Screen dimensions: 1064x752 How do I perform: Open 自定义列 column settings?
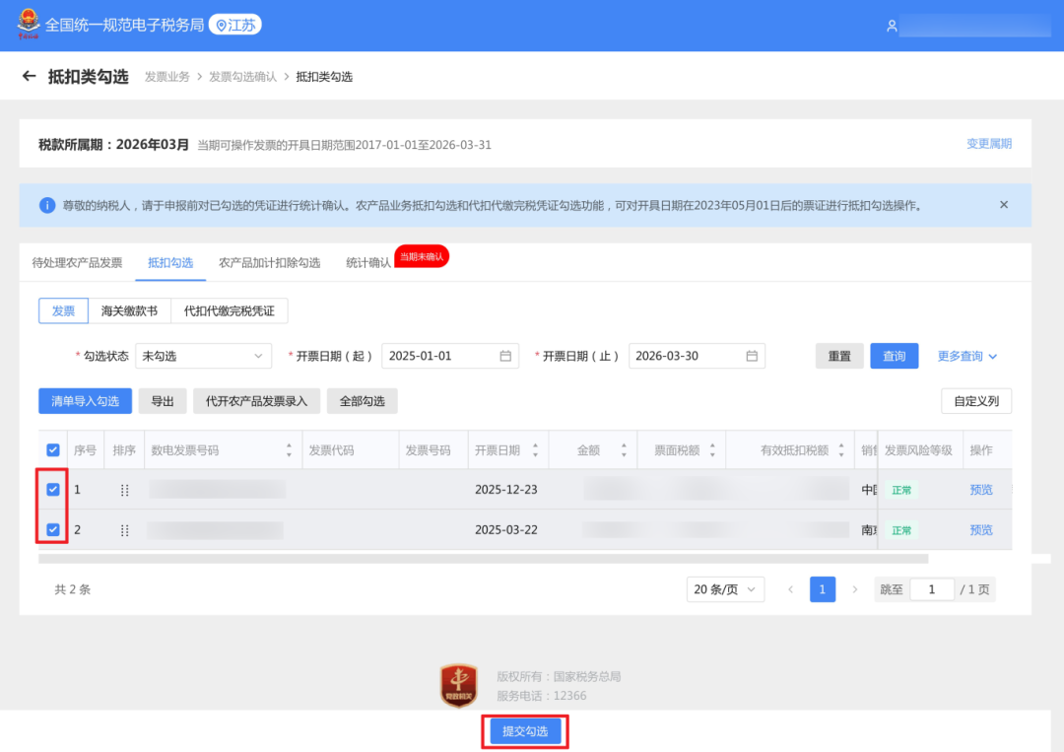pyautogui.click(x=975, y=401)
